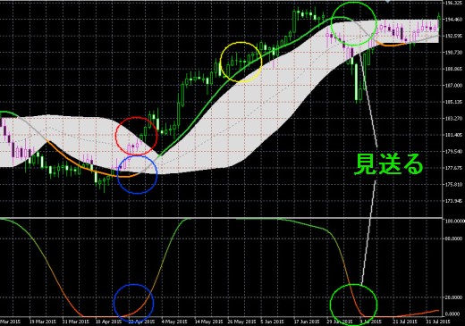Click the 100.0000 indicator scale value

pyautogui.click(x=455, y=222)
